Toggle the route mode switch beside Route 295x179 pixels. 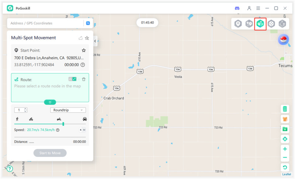pos(72,79)
